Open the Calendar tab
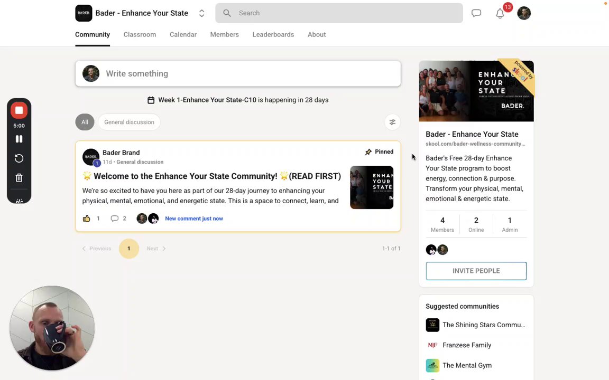This screenshot has height=380, width=609. point(183,34)
